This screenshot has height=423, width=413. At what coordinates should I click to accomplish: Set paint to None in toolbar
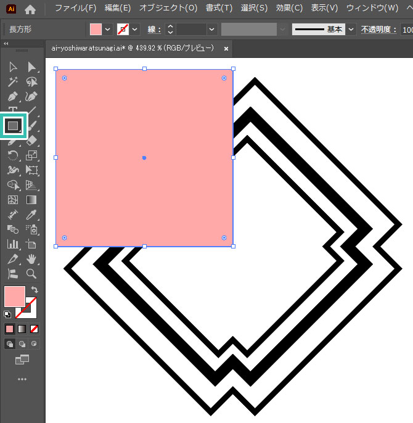(x=35, y=329)
